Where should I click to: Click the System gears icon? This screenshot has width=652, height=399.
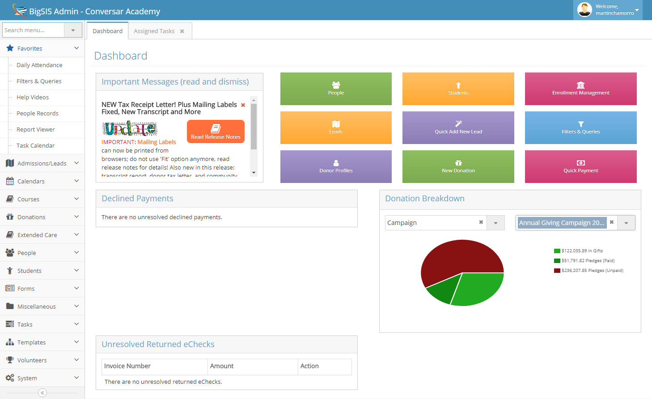[x=10, y=378]
